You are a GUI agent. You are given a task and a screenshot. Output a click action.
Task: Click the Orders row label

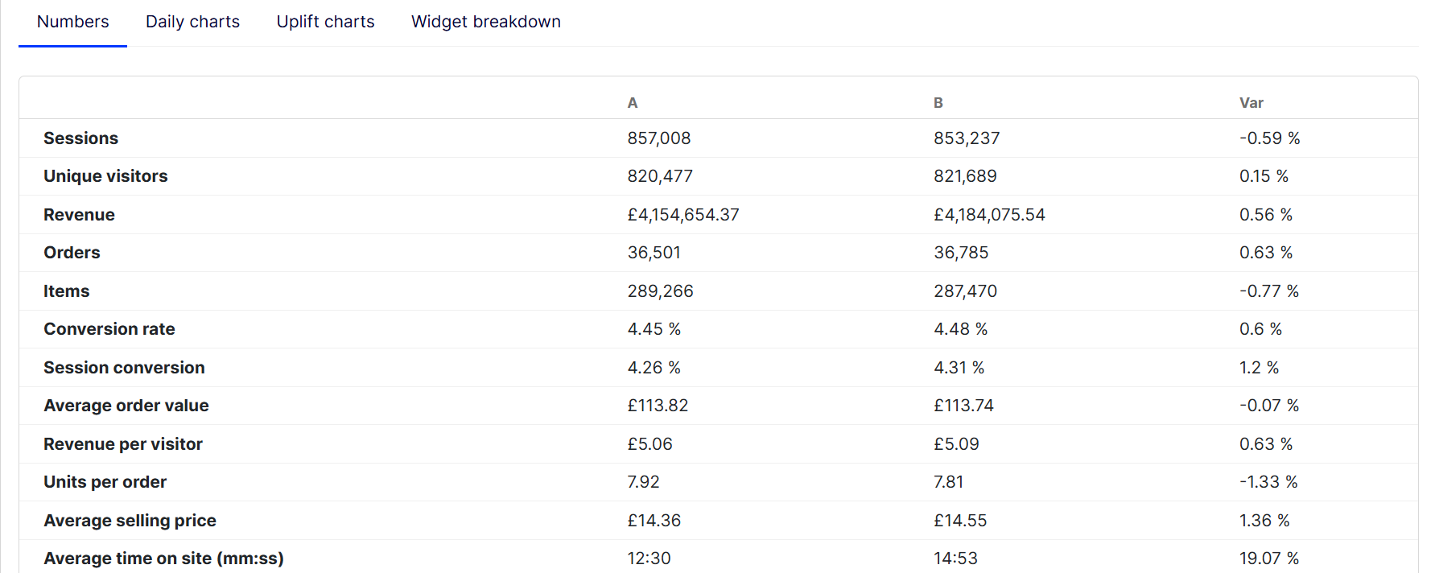pos(72,253)
